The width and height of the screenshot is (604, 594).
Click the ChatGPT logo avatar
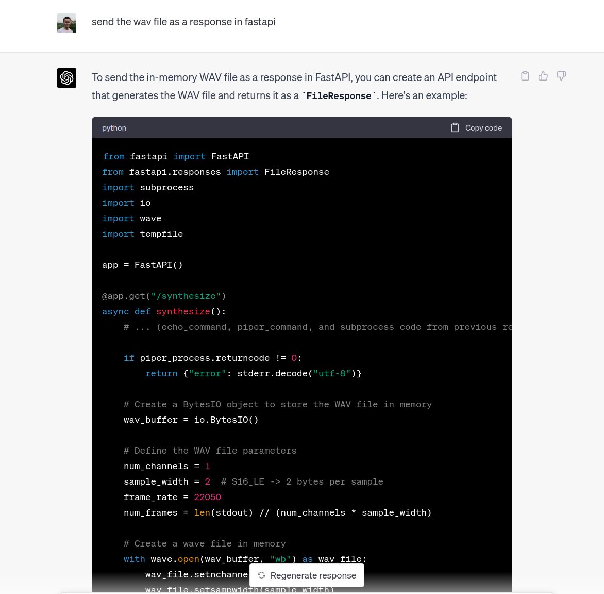tap(66, 78)
